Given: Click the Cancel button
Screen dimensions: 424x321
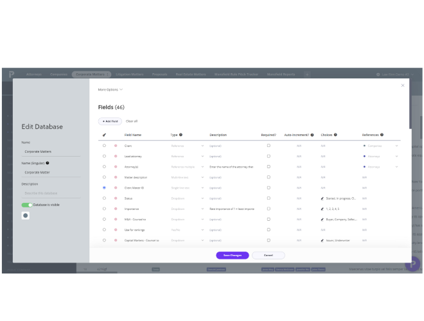Looking at the screenshot, I should pos(269,256).
